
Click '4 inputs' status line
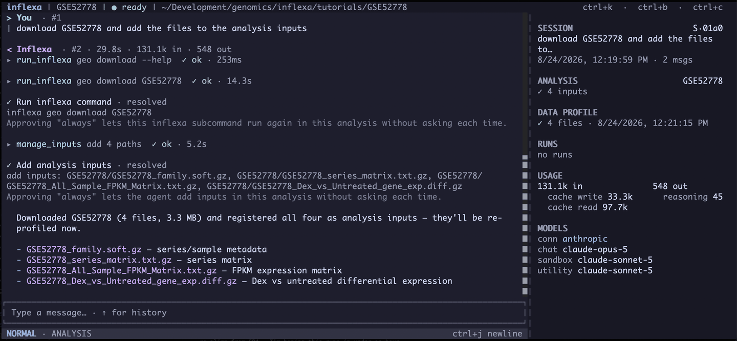coord(562,91)
